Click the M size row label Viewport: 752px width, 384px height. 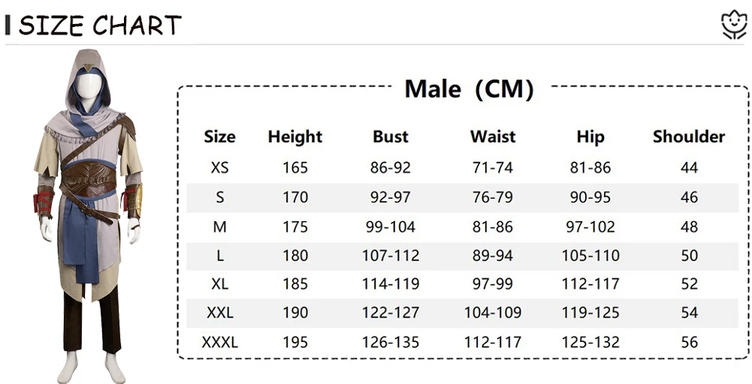pyautogui.click(x=219, y=226)
